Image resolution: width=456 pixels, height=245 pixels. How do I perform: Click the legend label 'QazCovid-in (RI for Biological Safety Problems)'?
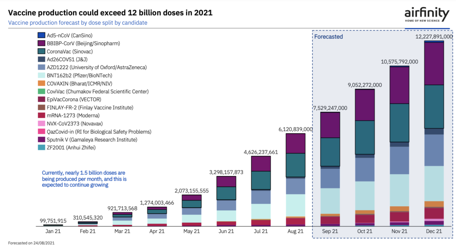pyautogui.click(x=99, y=131)
